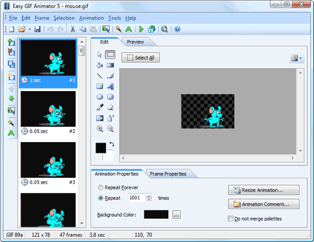This screenshot has width=314, height=242.
Task: Click the toolbar Edit image icon
Action: pyautogui.click(x=106, y=29)
